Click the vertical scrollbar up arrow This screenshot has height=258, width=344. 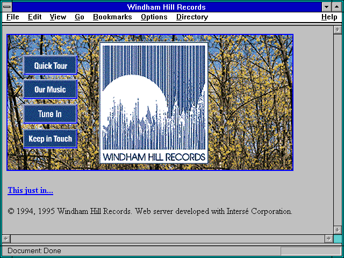click(338, 30)
